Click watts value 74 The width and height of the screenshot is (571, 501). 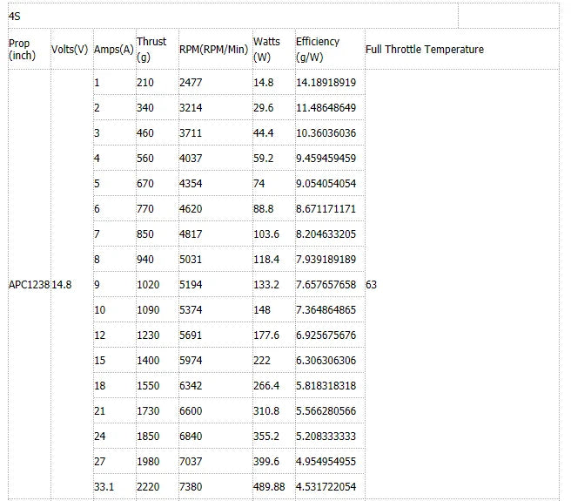point(259,183)
